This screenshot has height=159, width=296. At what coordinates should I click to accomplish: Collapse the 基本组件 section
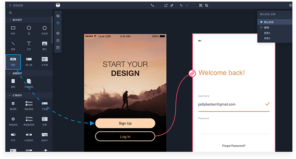[10, 19]
